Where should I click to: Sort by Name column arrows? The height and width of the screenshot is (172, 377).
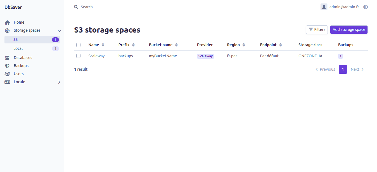pyautogui.click(x=103, y=45)
